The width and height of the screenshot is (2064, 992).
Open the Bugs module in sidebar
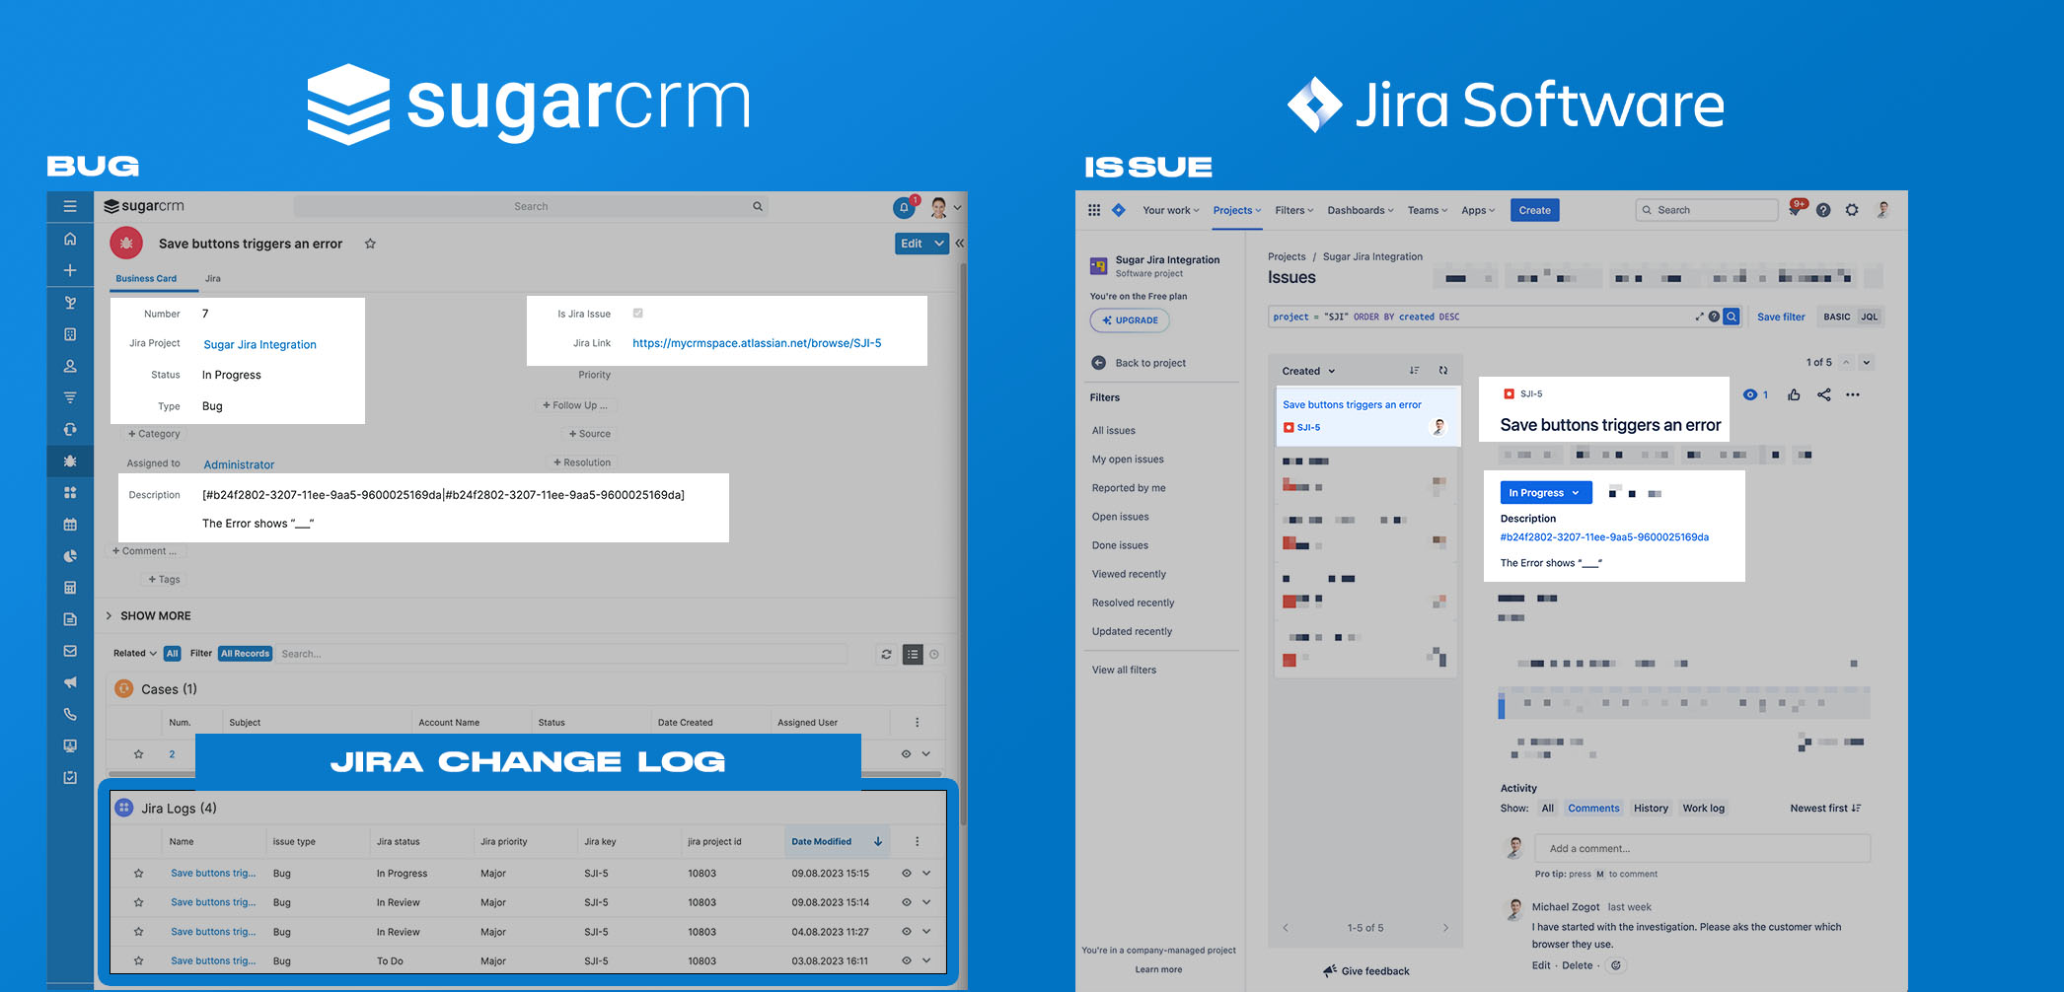point(70,461)
